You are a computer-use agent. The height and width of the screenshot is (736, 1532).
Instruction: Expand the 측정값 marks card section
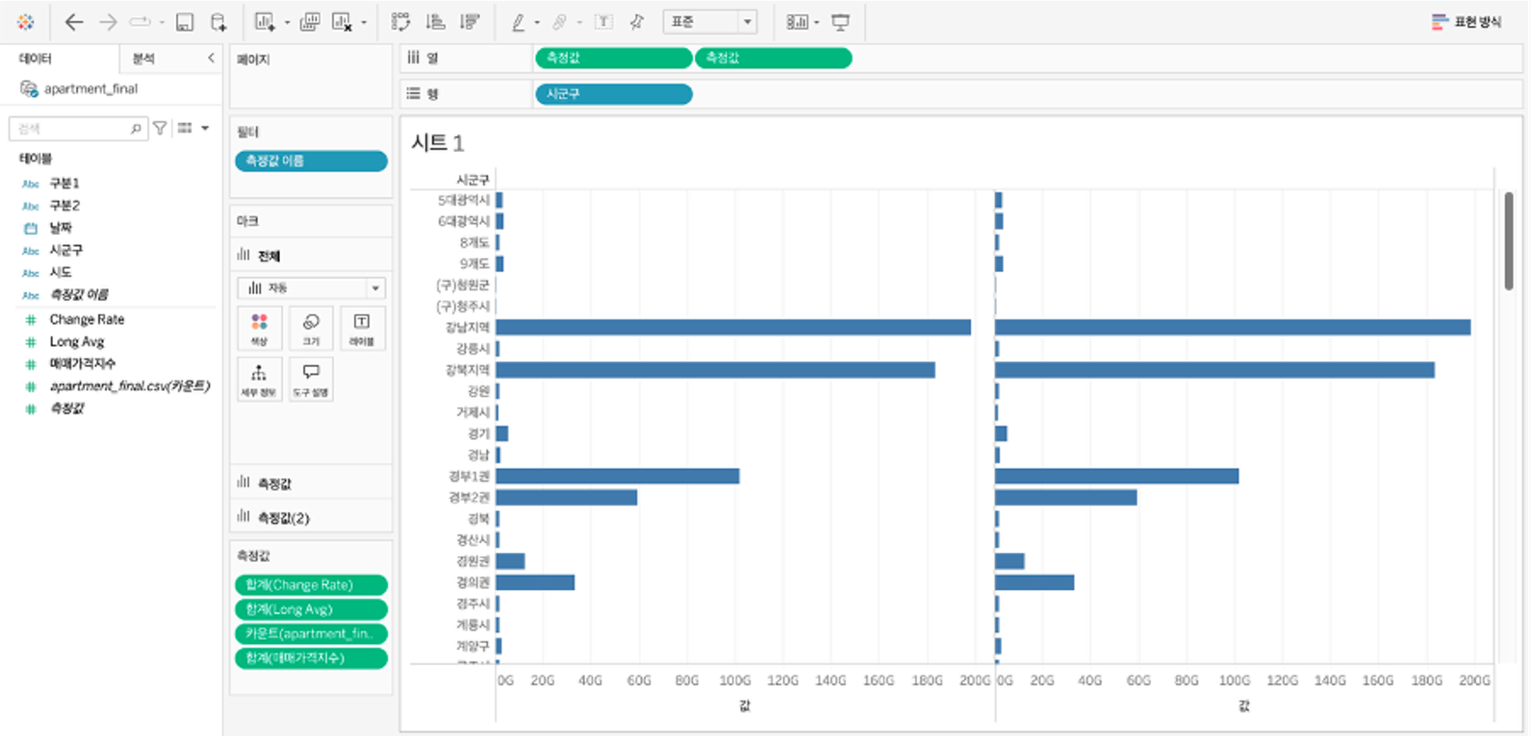pos(311,483)
